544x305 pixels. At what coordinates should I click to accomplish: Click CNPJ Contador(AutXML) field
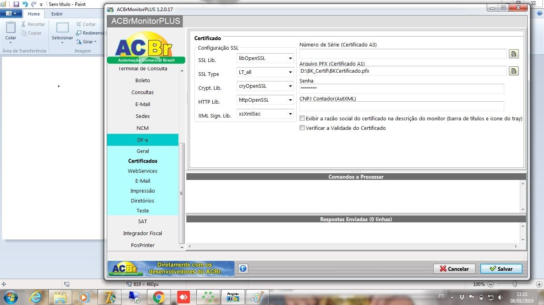pyautogui.click(x=401, y=106)
